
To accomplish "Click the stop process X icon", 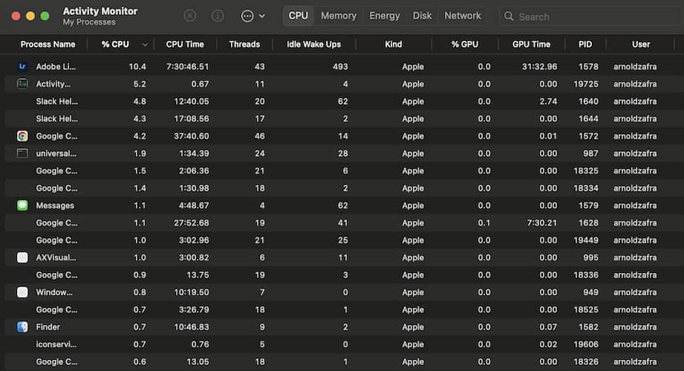I will click(x=190, y=16).
